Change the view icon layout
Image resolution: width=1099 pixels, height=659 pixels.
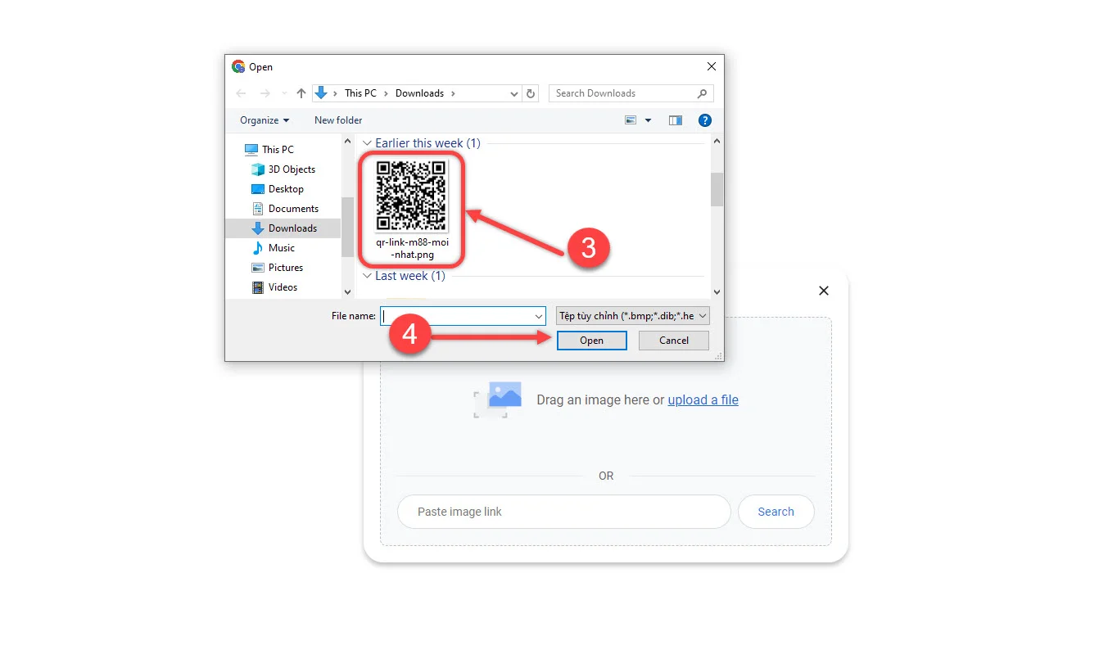631,120
